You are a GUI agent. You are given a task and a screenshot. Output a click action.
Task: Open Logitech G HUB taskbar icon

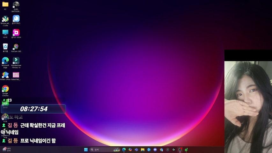coord(174,149)
